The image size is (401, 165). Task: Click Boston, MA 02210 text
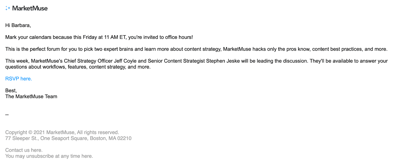[x=111, y=138]
